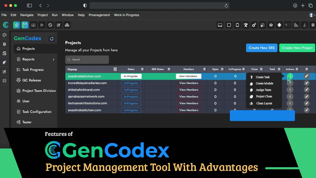The width and height of the screenshot is (316, 178).
Task: Toggle the switch in the top toolbar
Action: tap(288, 25)
